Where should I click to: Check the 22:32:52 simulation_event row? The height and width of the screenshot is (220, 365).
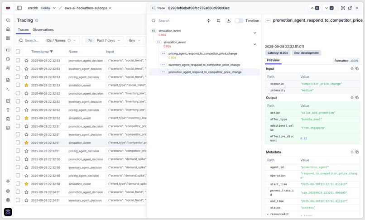coord(18,118)
